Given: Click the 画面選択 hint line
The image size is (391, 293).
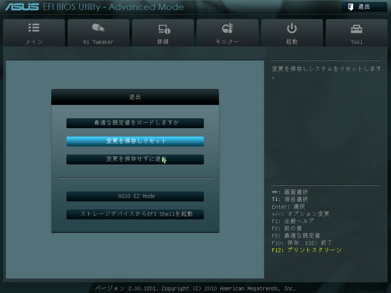Looking at the screenshot, I should (290, 192).
